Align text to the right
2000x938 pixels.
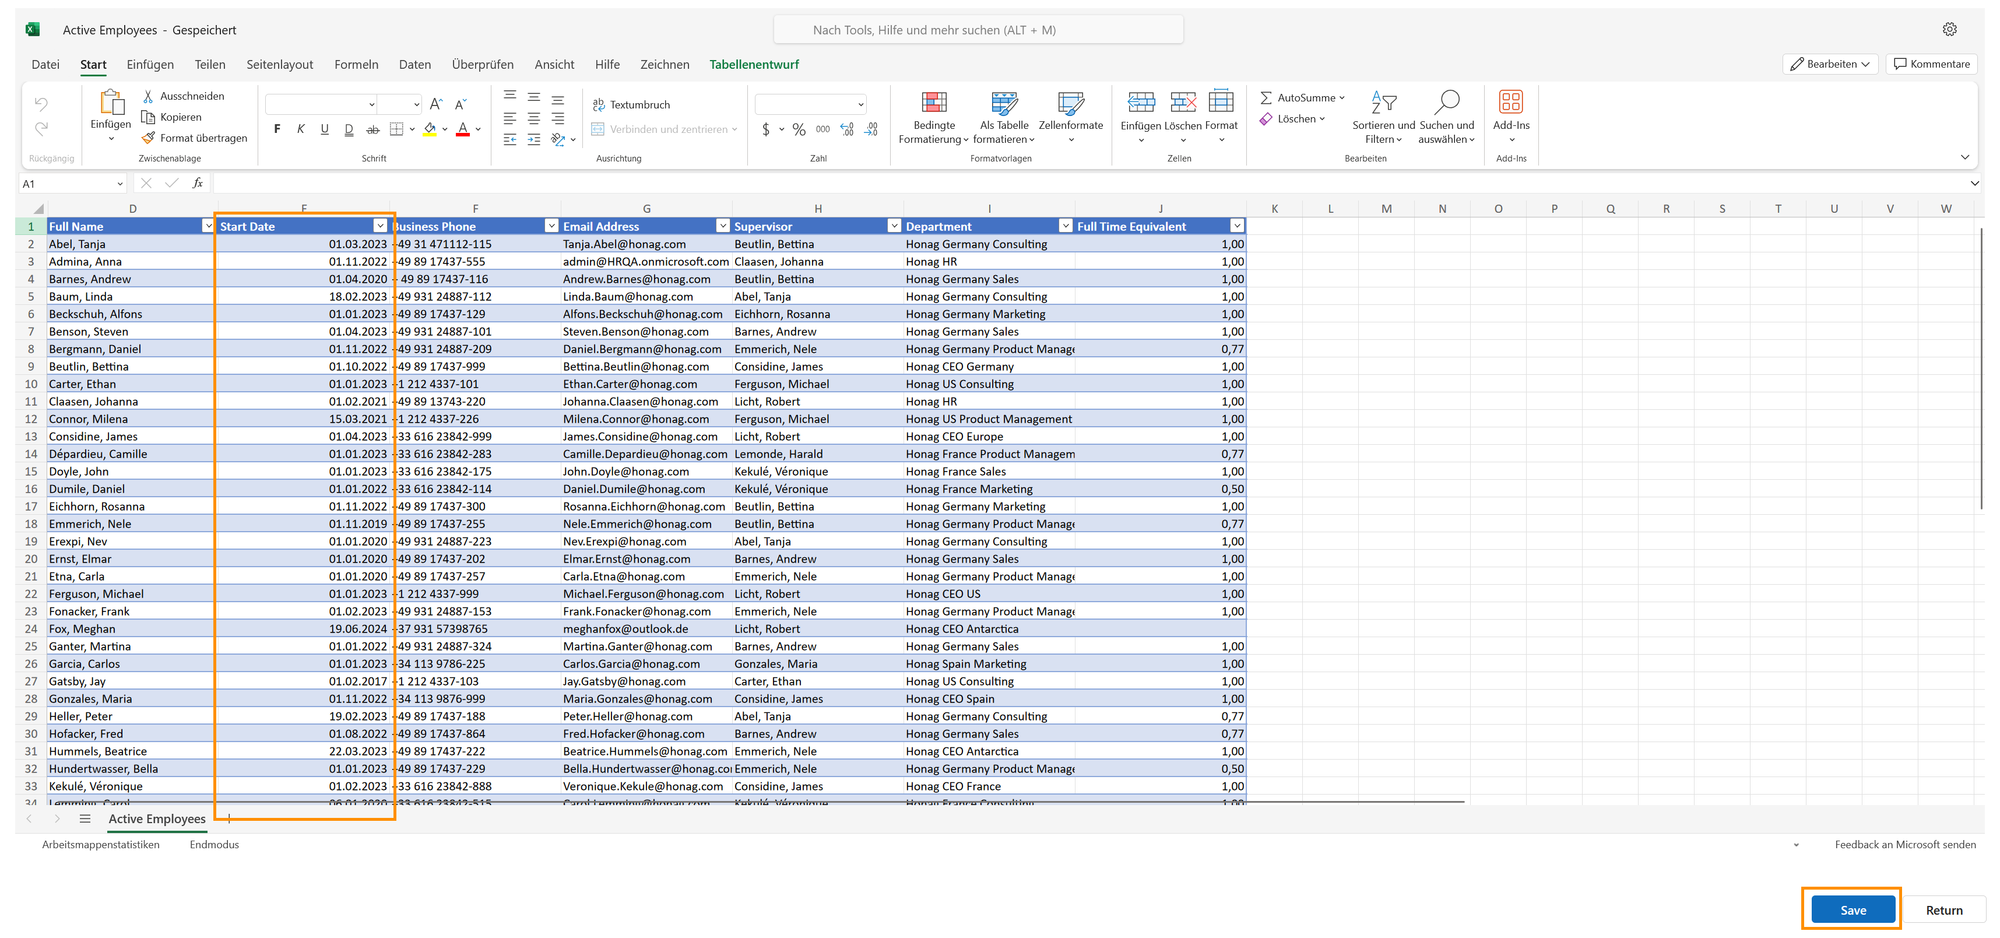tap(557, 118)
